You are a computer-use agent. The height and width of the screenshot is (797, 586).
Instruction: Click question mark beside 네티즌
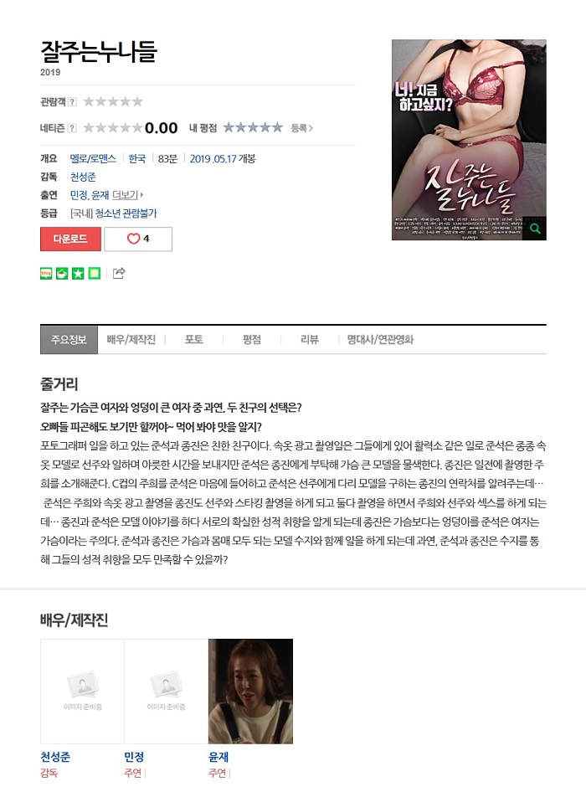(72, 128)
